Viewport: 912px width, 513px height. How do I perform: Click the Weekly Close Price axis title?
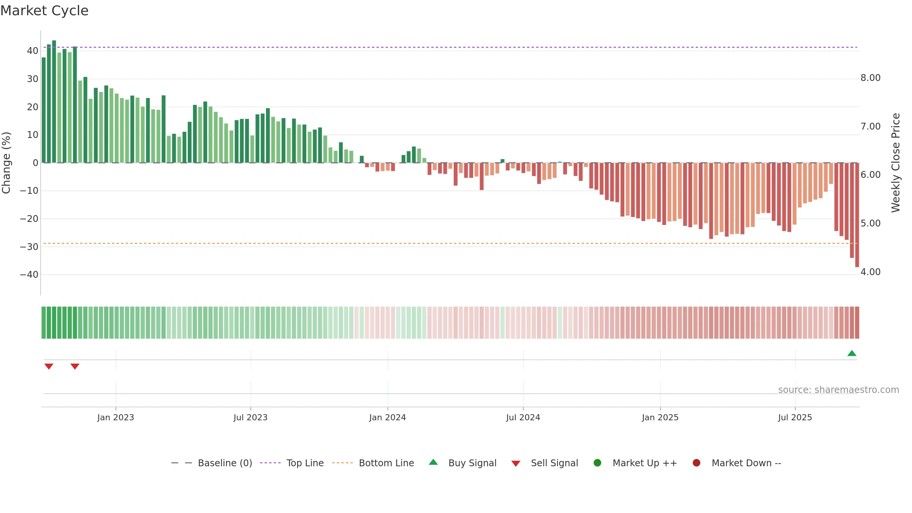[896, 163]
